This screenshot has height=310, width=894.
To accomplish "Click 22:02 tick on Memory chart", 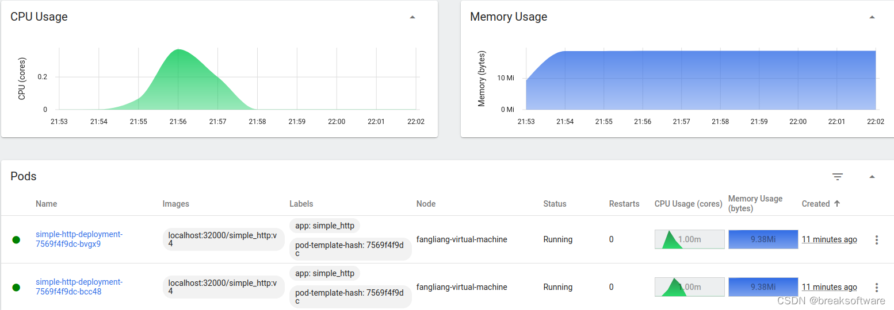I will pos(875,122).
